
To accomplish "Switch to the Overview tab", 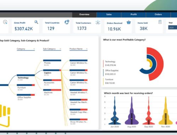I will pos(84,14).
